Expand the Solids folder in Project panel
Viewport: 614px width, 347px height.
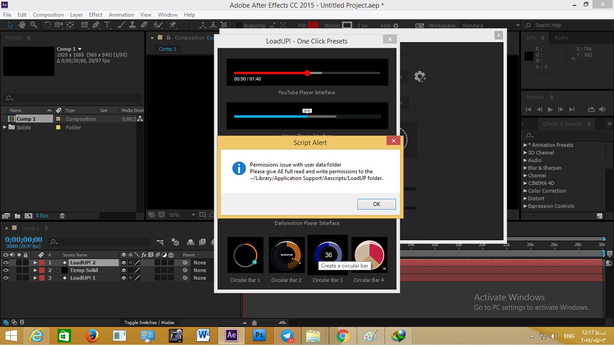click(5, 127)
